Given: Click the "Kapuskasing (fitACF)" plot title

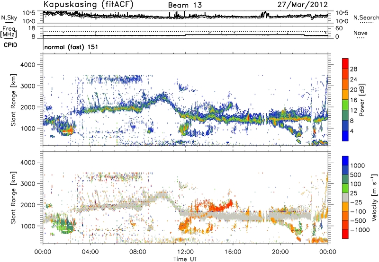Looking at the screenshot, I should (x=88, y=4).
